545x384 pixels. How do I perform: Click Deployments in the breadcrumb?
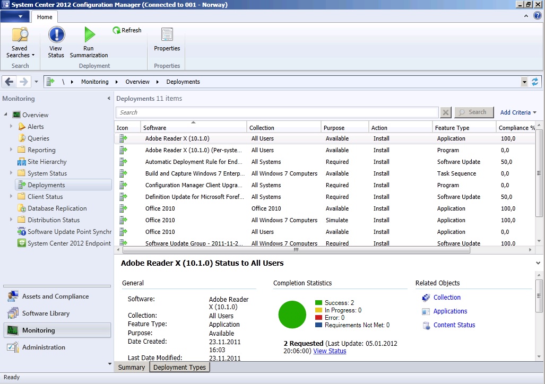pos(183,82)
